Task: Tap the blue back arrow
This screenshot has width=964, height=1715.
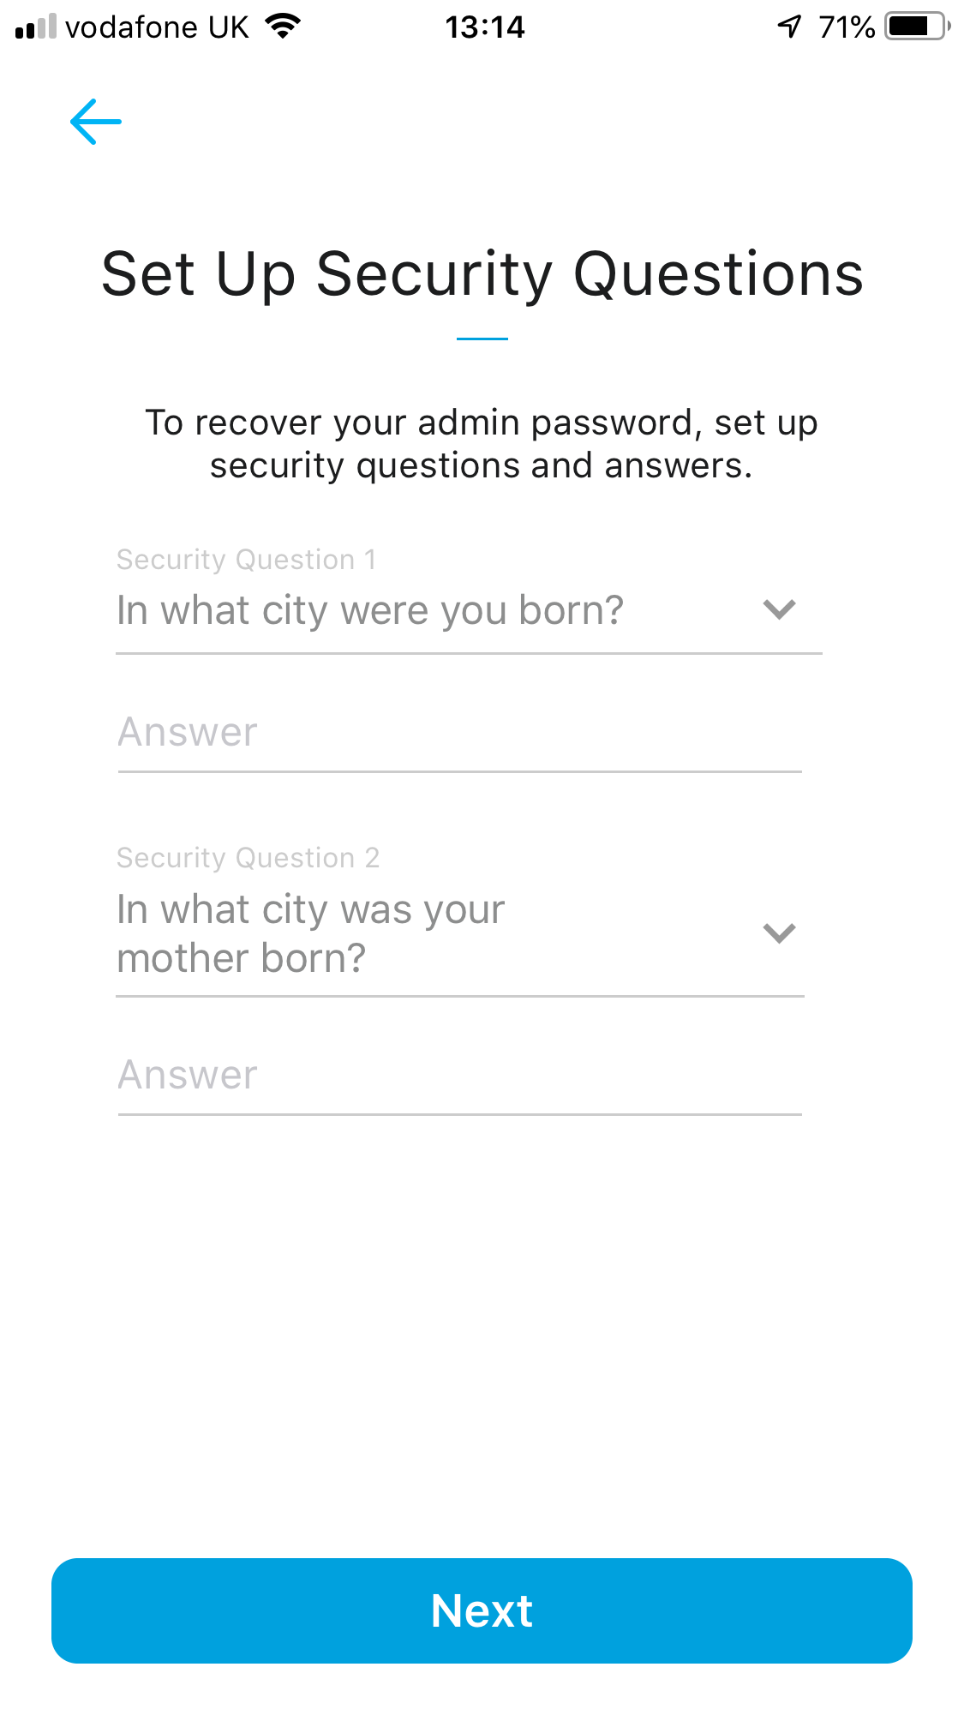Action: [95, 122]
